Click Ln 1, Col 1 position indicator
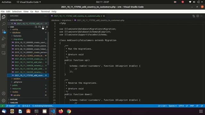This screenshot has width=205, height=115. click(162, 106)
